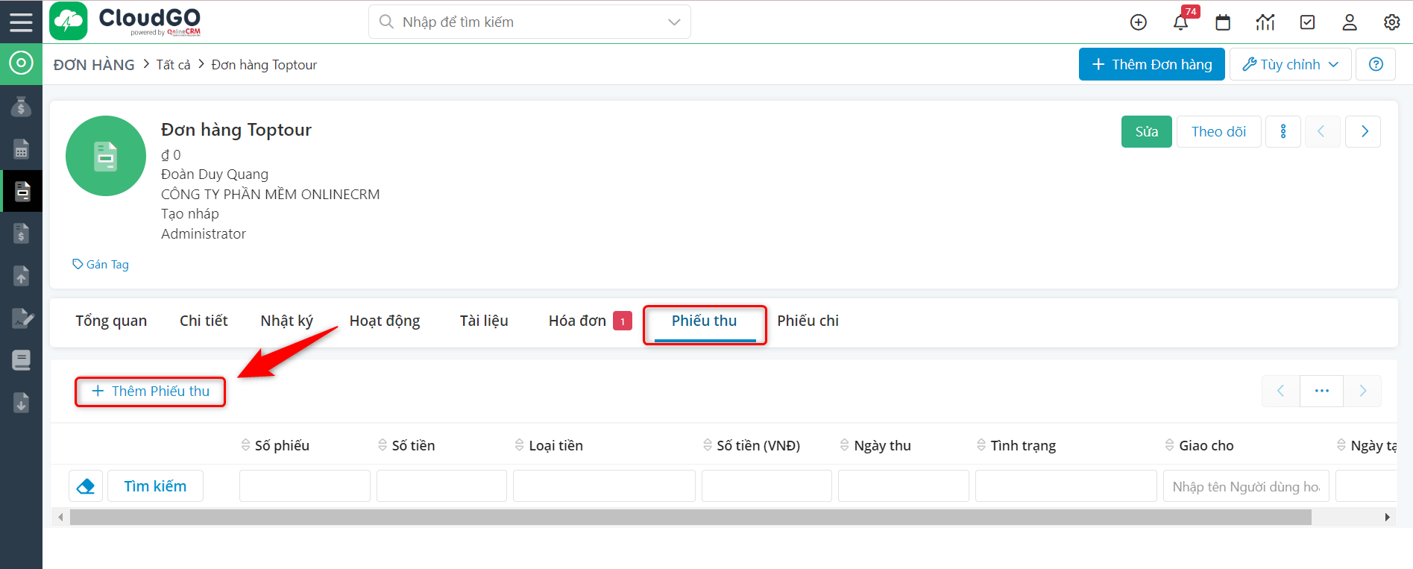Open the reports chart icon

(1265, 22)
